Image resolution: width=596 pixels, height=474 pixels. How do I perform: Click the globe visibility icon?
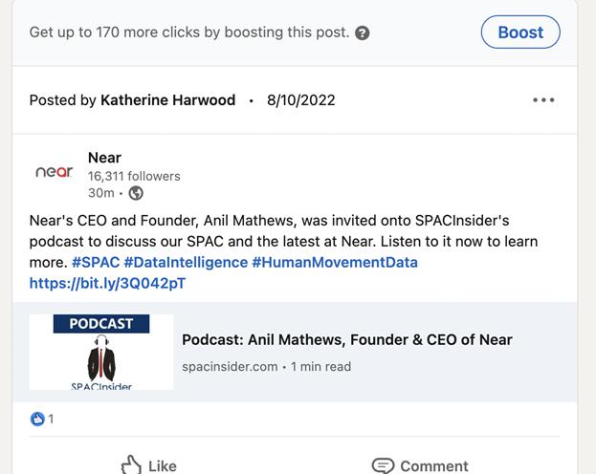click(136, 193)
